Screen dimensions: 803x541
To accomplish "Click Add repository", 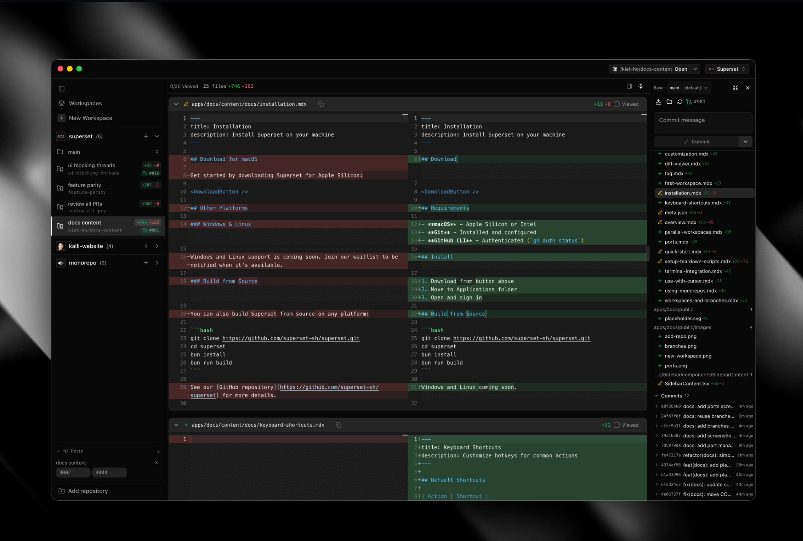I will tap(88, 491).
